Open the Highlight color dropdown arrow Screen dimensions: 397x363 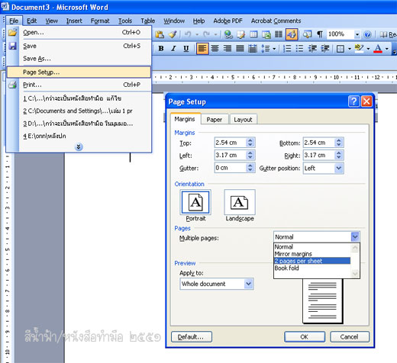(x=368, y=48)
